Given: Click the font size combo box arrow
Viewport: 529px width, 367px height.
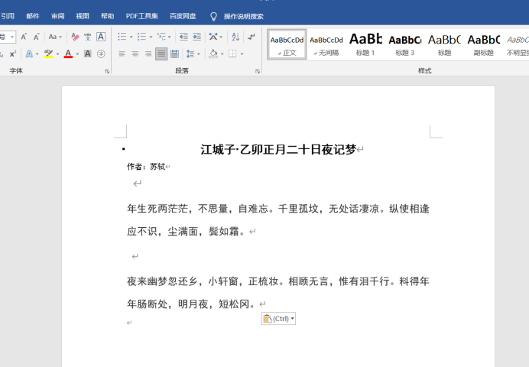Looking at the screenshot, I should point(12,37).
